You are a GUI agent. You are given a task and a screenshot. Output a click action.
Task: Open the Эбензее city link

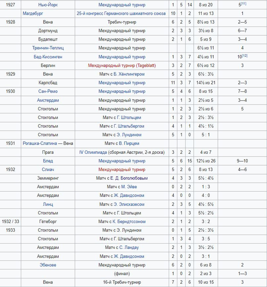(x=48, y=265)
